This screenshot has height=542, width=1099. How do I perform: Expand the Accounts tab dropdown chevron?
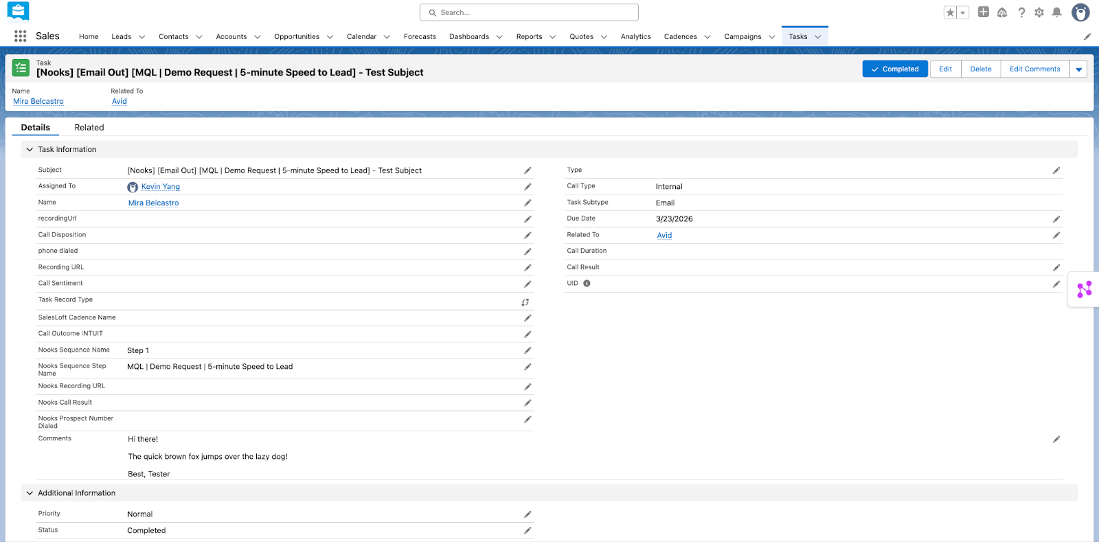click(x=258, y=37)
